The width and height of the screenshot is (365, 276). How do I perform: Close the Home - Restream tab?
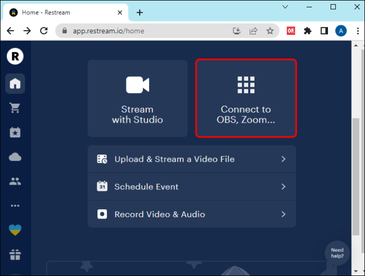coord(120,13)
